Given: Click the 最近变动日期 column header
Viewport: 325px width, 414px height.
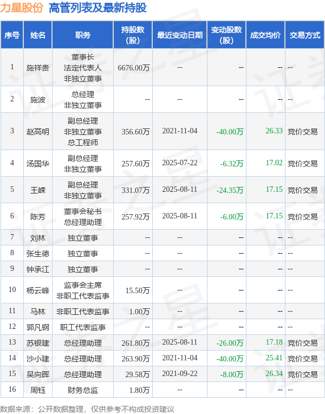Looking at the screenshot, I should pyautogui.click(x=179, y=35).
